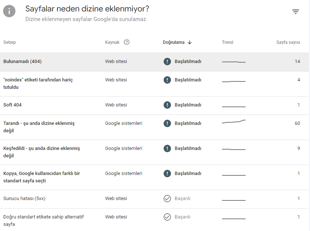This screenshot has height=231, width=310.
Task: Sort the table by Sayfa sayısı column
Action: [x=288, y=42]
